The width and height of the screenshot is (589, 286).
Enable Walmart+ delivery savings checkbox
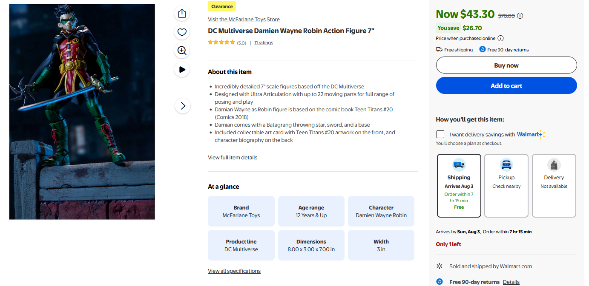click(x=440, y=134)
